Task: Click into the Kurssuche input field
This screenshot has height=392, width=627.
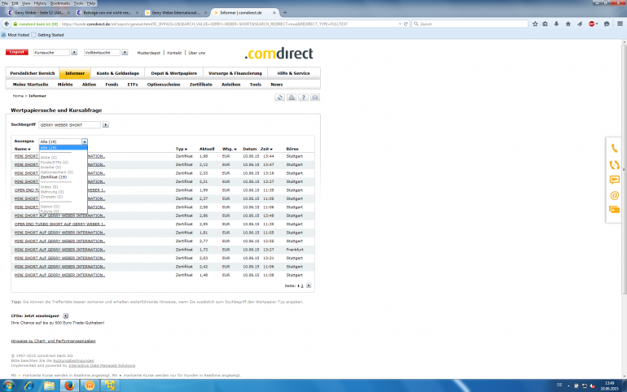Action: click(x=51, y=52)
